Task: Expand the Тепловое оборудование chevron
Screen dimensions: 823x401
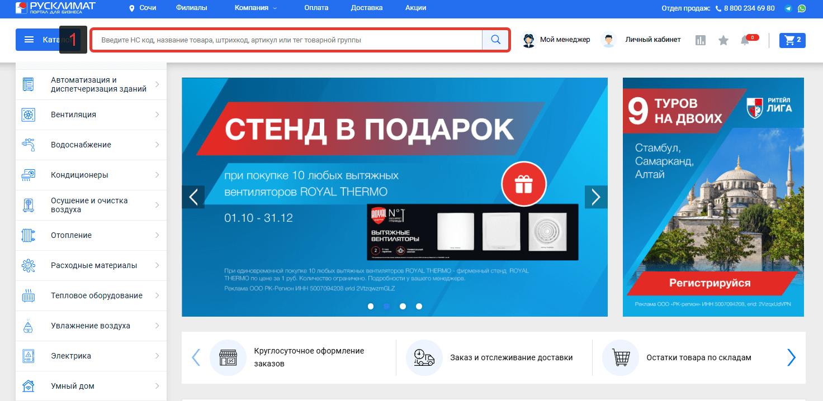Action: pos(157,295)
